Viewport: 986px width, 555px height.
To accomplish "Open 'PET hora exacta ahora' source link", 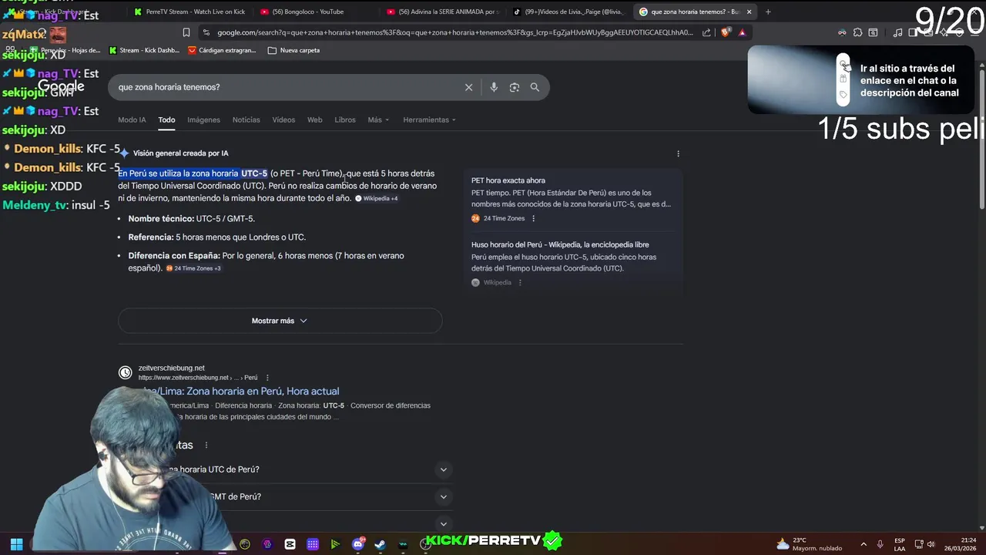I will [508, 180].
